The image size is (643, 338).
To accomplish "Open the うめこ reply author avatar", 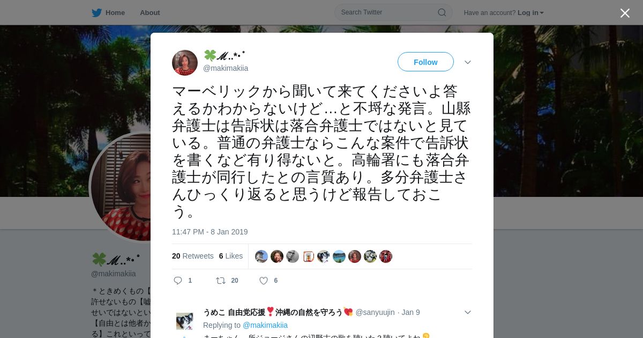I will (185, 321).
